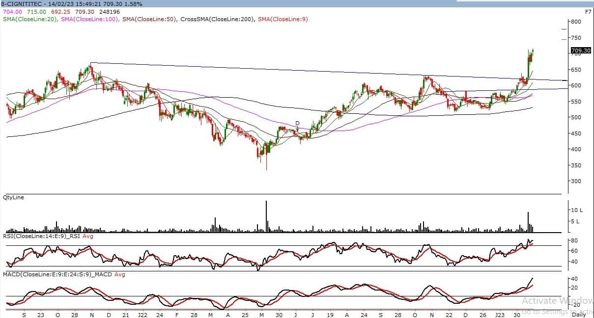Click the tallest volume bar in QtyLine panel

(266, 216)
